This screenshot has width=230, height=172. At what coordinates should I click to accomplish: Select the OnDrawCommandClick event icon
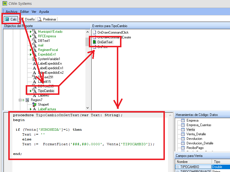[94, 33]
